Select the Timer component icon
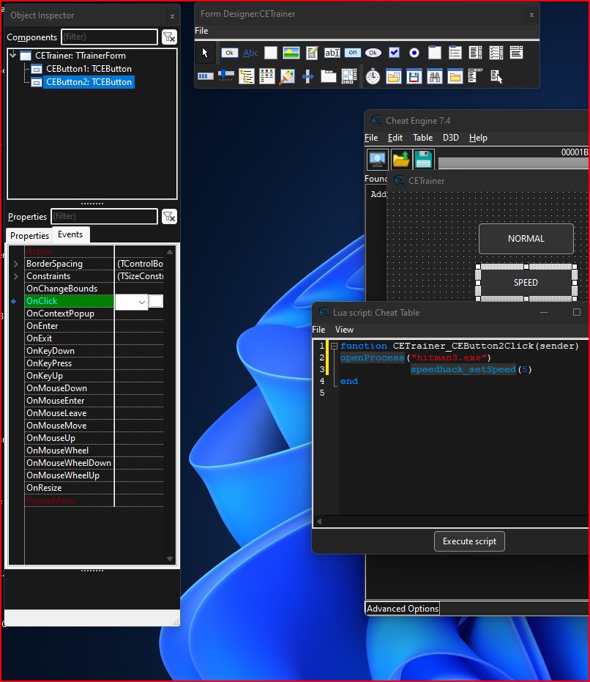 click(373, 76)
